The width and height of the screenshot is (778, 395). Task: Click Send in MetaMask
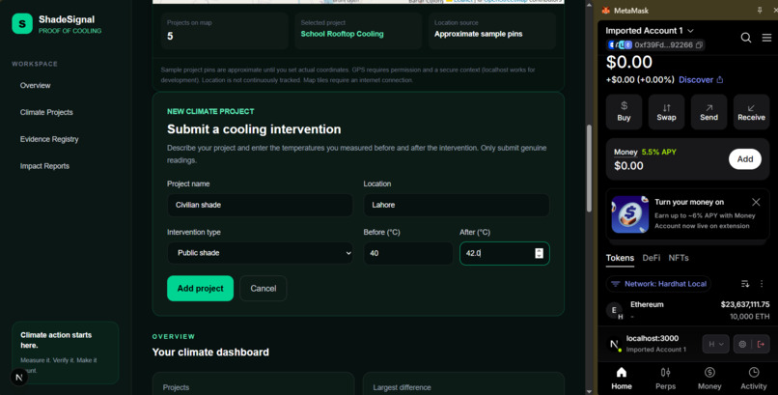[x=709, y=112]
